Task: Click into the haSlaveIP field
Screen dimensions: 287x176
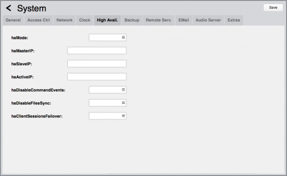Action: [97, 64]
